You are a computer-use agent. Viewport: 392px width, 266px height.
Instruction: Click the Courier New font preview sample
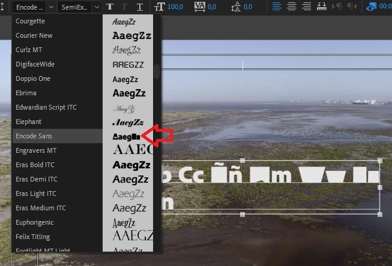[131, 36]
